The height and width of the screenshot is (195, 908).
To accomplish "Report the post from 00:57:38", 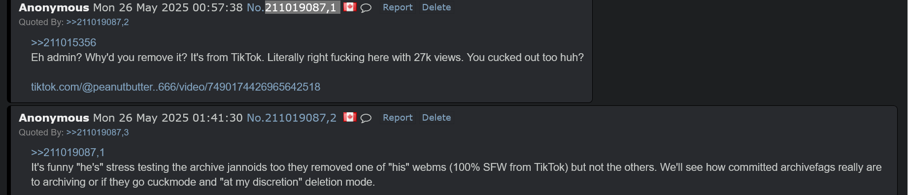I will [x=398, y=7].
